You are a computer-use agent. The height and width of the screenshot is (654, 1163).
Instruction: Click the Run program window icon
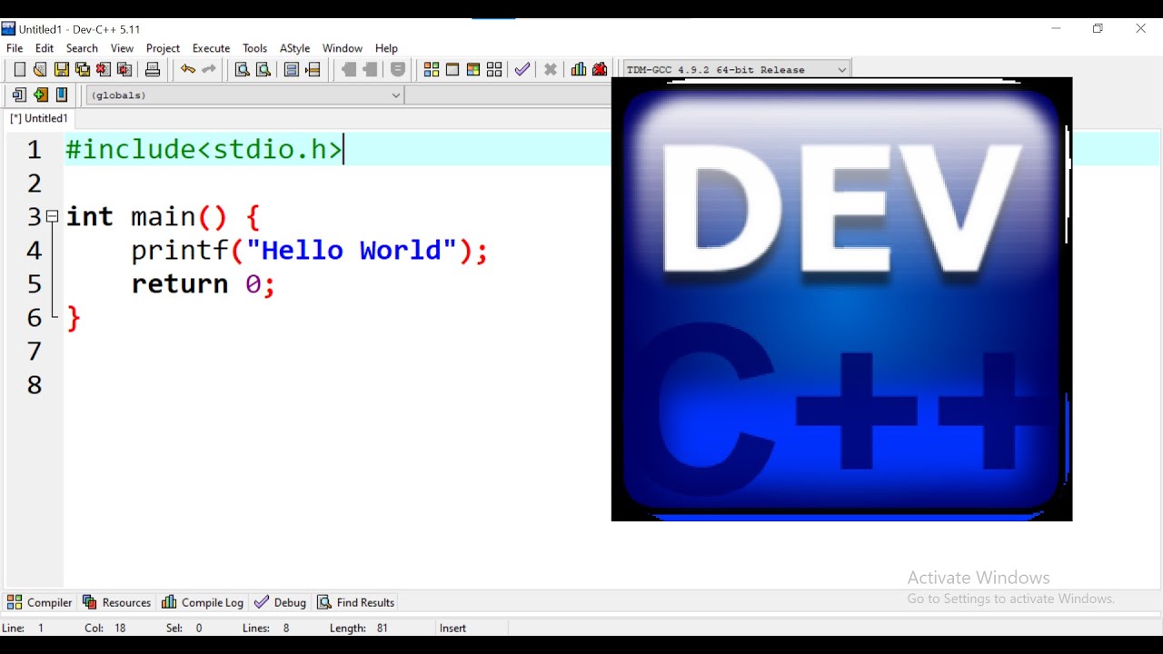[452, 70]
